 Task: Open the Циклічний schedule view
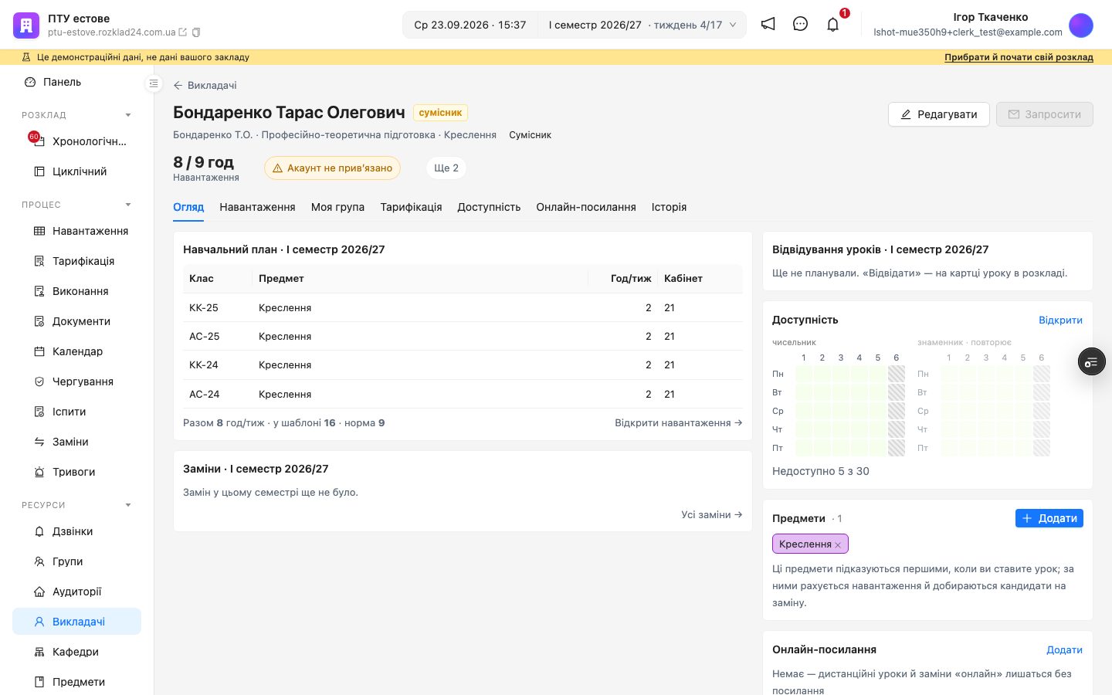[76, 171]
